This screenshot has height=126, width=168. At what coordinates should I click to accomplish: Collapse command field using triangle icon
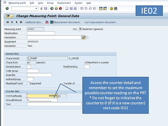[x=41, y=9]
